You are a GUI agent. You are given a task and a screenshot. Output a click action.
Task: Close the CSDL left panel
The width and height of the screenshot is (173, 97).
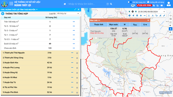(79, 9)
